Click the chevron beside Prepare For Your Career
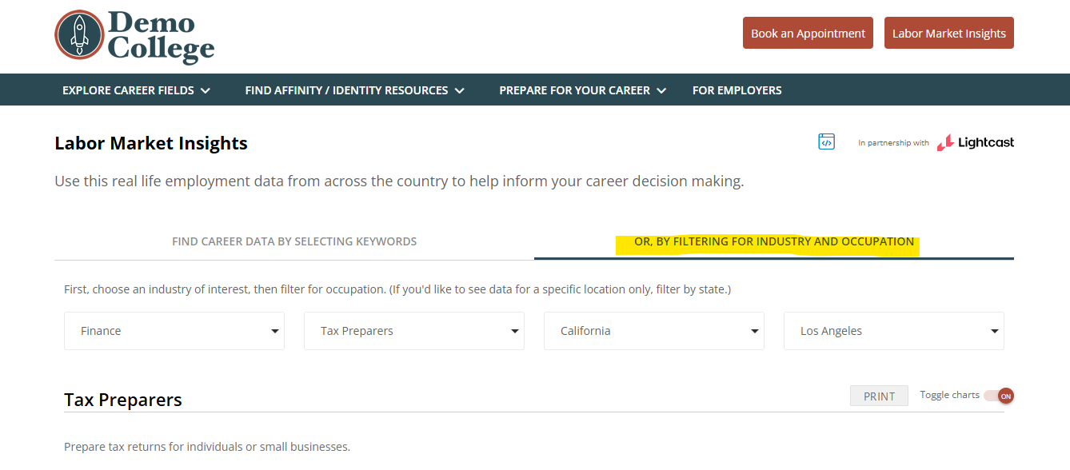The image size is (1070, 470). 661,91
